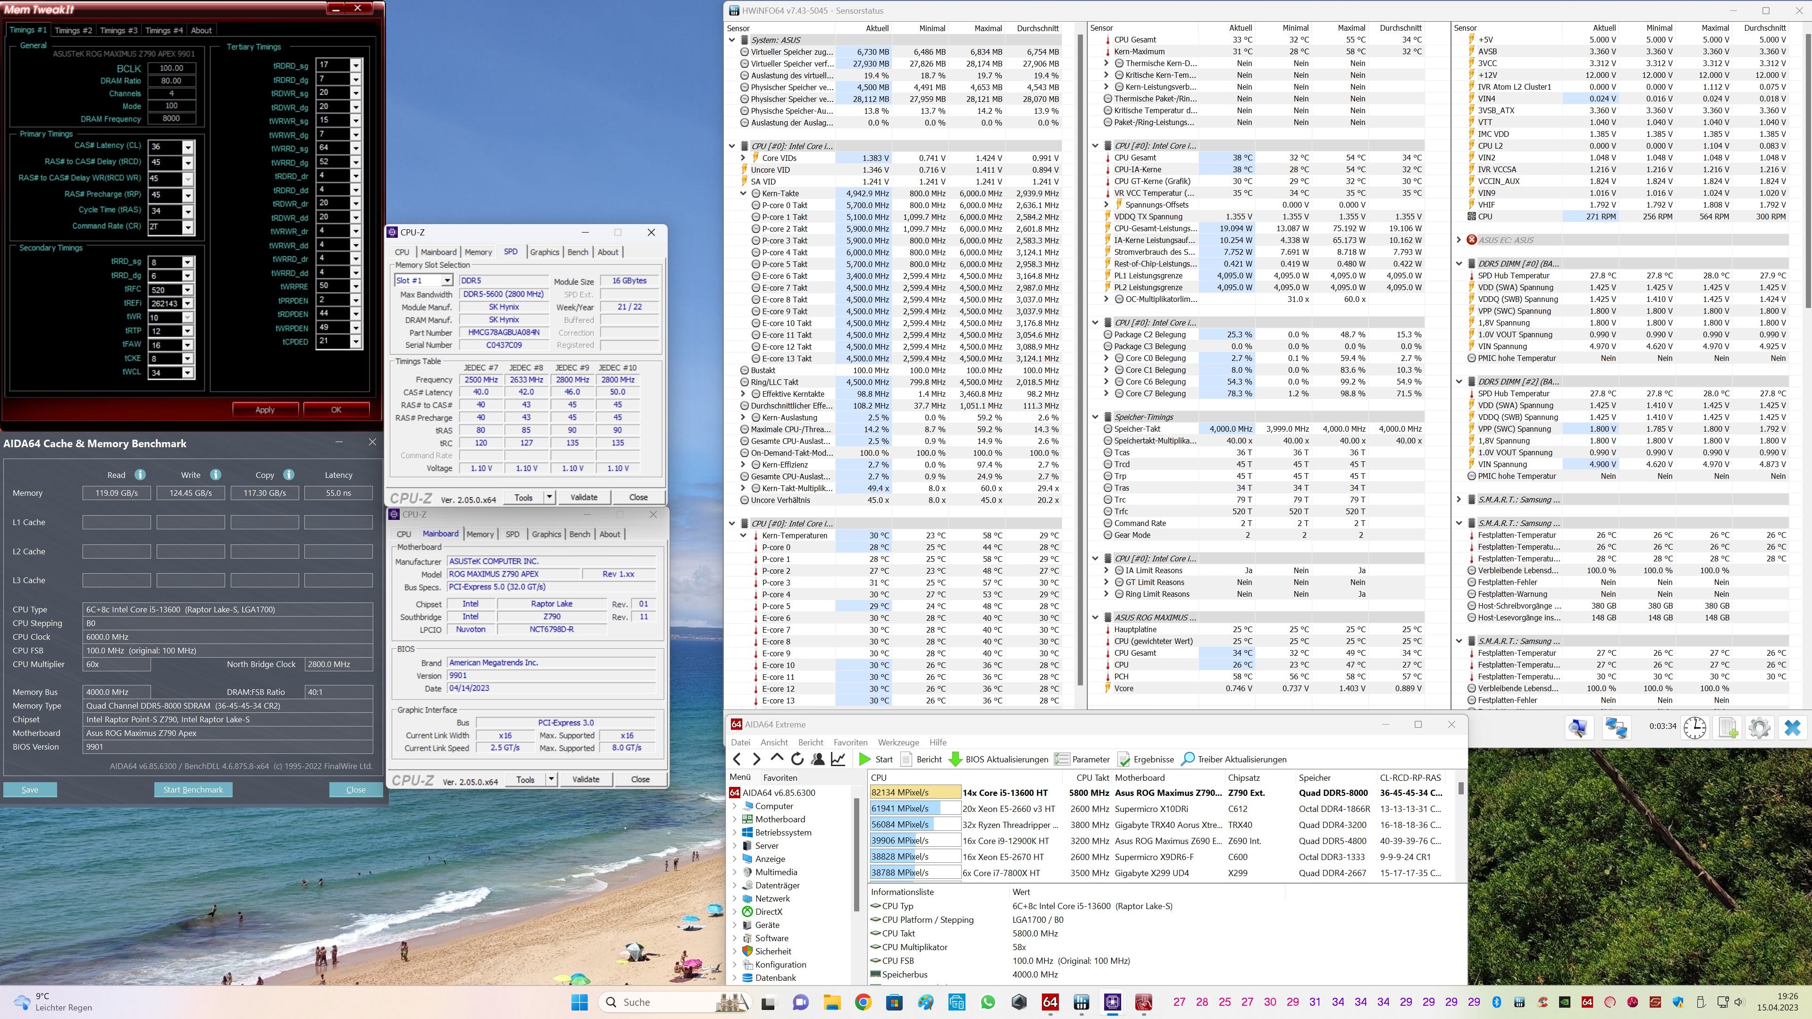Click the blue X close sensors icon
The height and width of the screenshot is (1019, 1812).
(x=1792, y=728)
